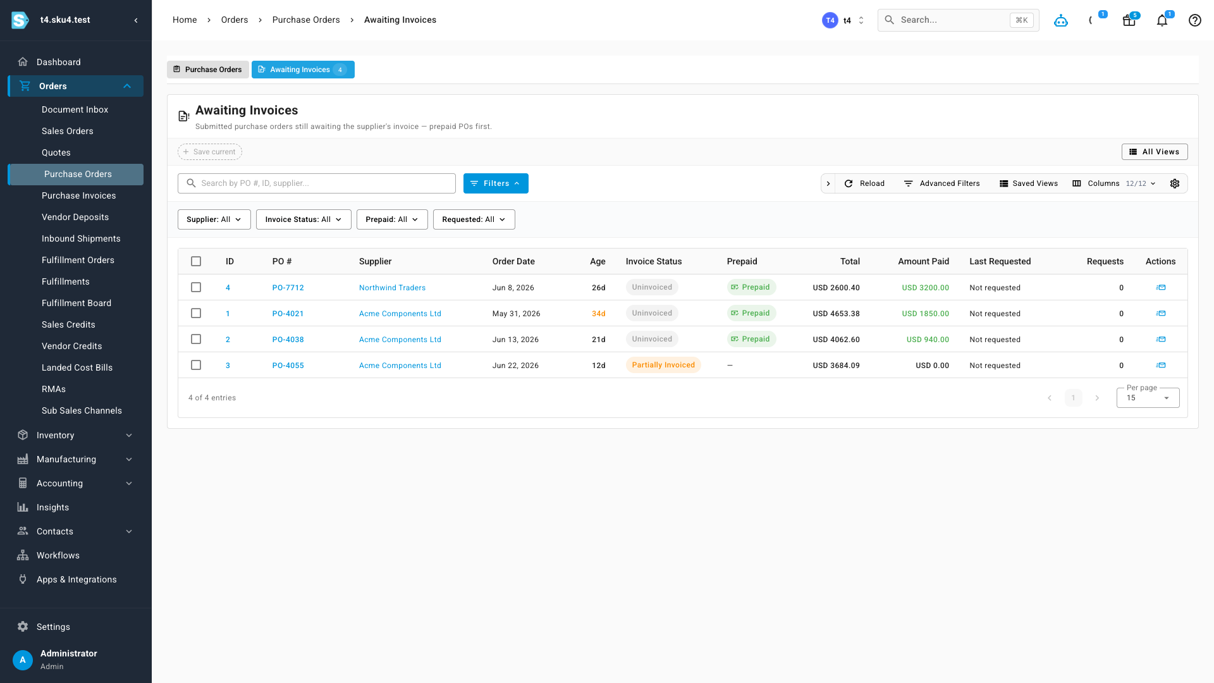Click the Settings gear icon in sidebar
The width and height of the screenshot is (1214, 683).
pos(23,627)
